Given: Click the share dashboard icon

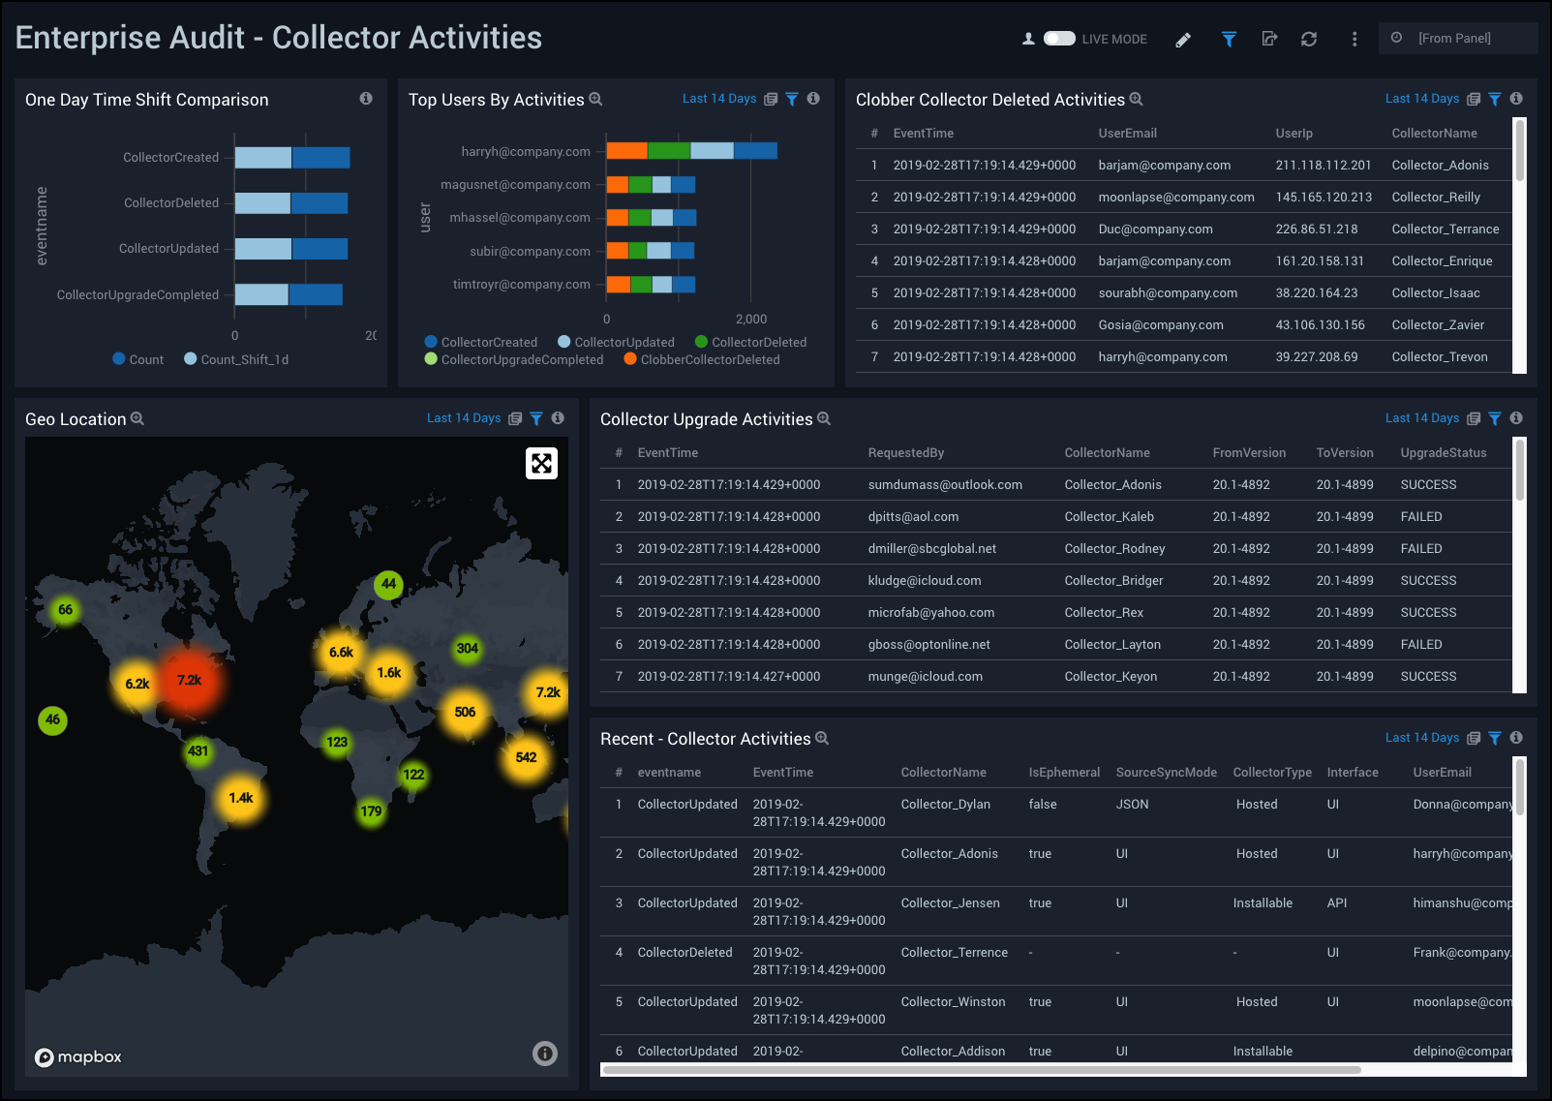Looking at the screenshot, I should pos(1269,40).
